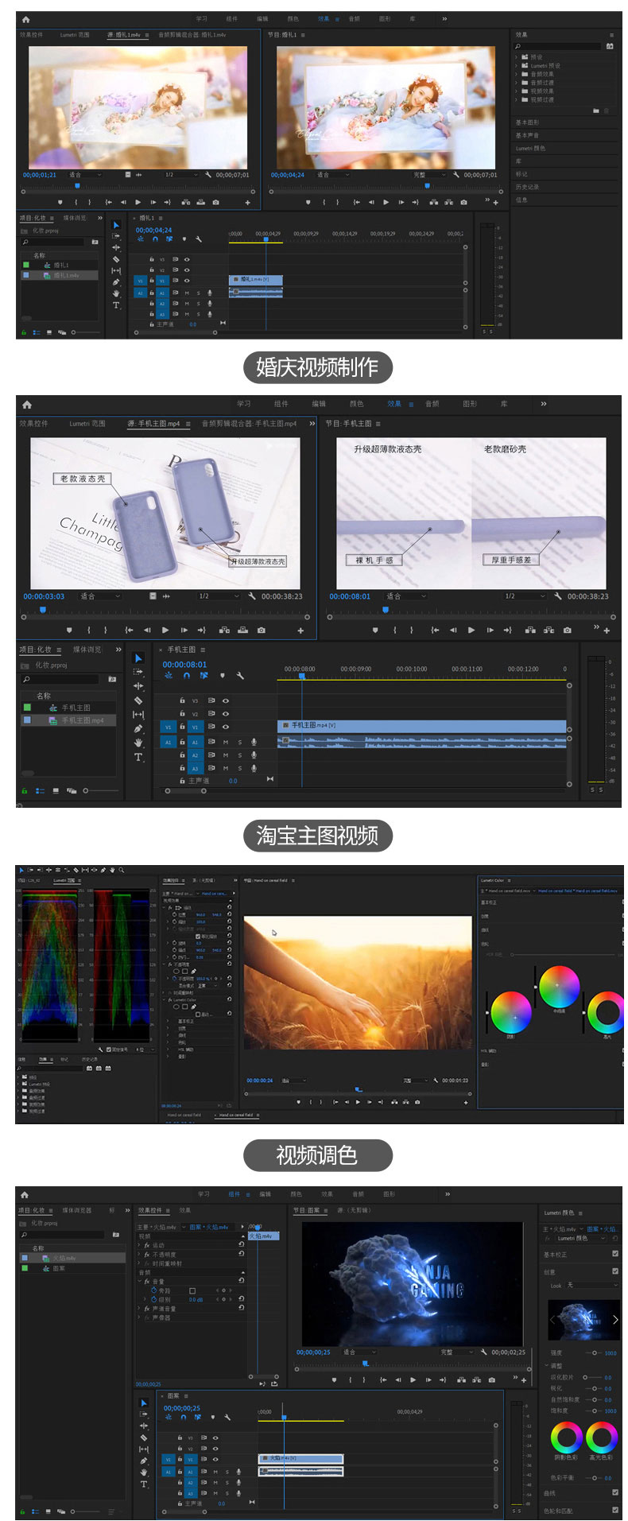The width and height of the screenshot is (628, 1521).
Task: Toggle 色轮和匹配 checkbox in Lumetri 颜色 panel
Action: [x=615, y=1510]
